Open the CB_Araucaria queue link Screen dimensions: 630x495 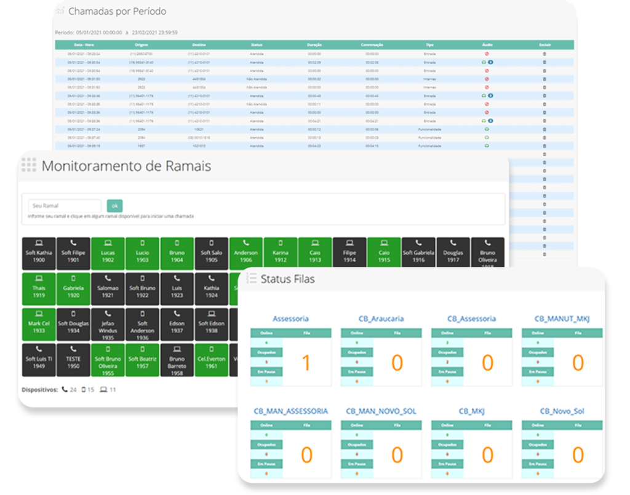click(381, 319)
